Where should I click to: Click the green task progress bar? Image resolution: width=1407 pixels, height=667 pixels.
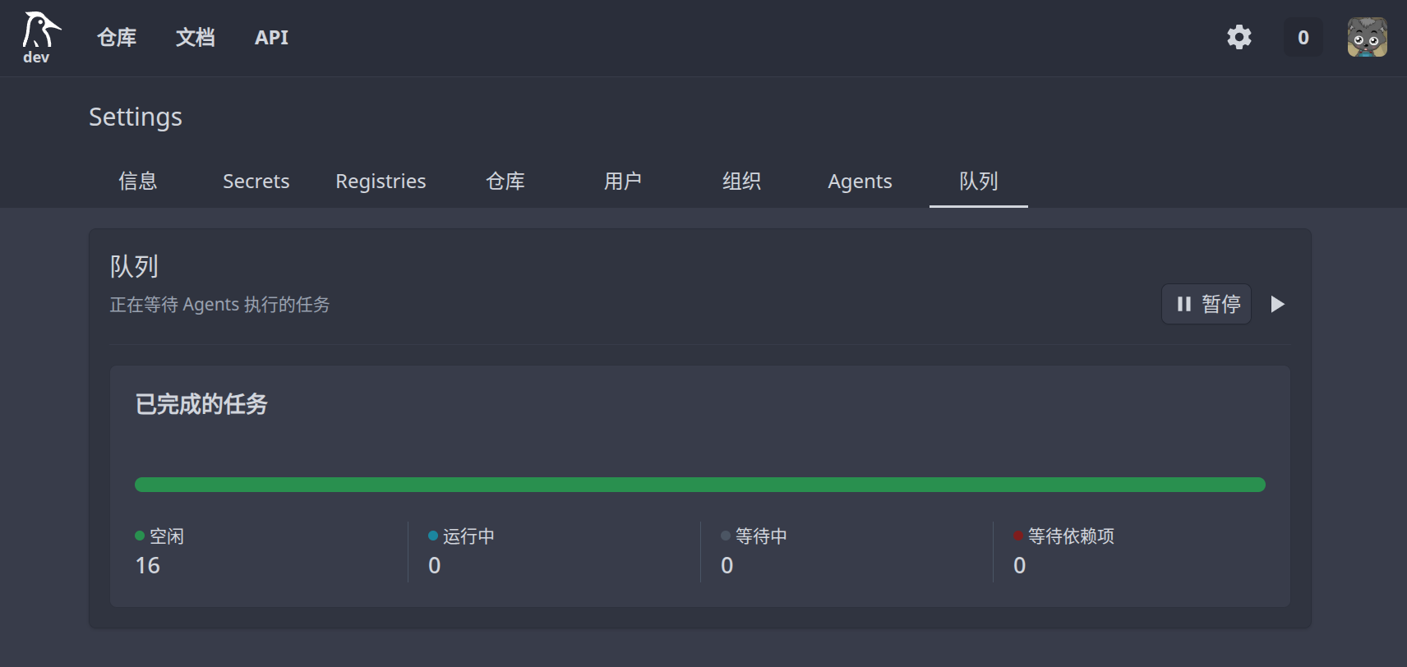(699, 485)
